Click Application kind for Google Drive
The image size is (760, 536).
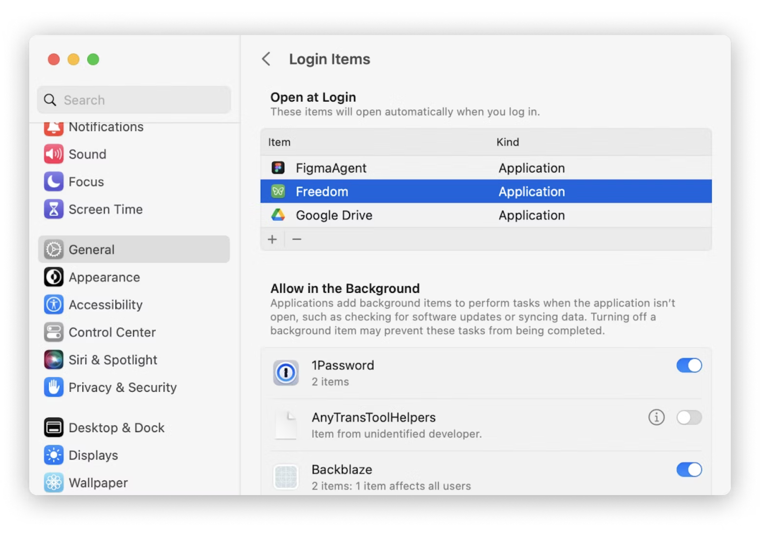532,215
